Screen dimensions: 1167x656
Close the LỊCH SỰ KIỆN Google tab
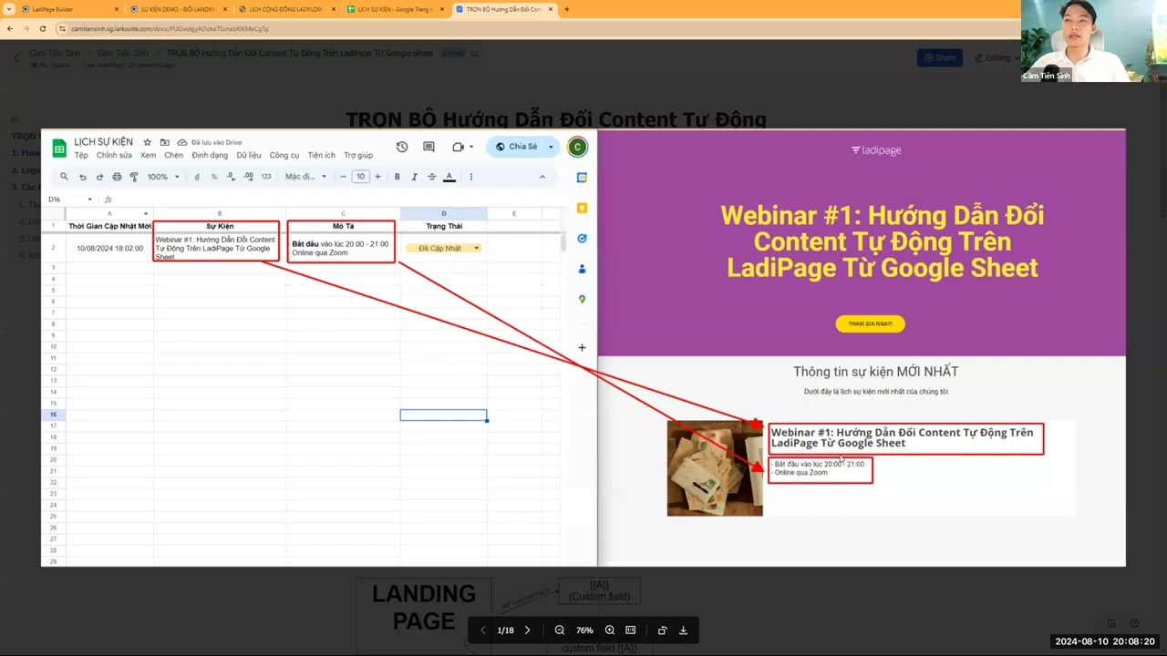click(442, 9)
